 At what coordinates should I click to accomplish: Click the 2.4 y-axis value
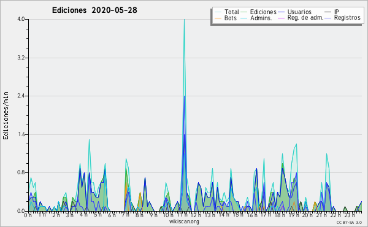coord(21,96)
